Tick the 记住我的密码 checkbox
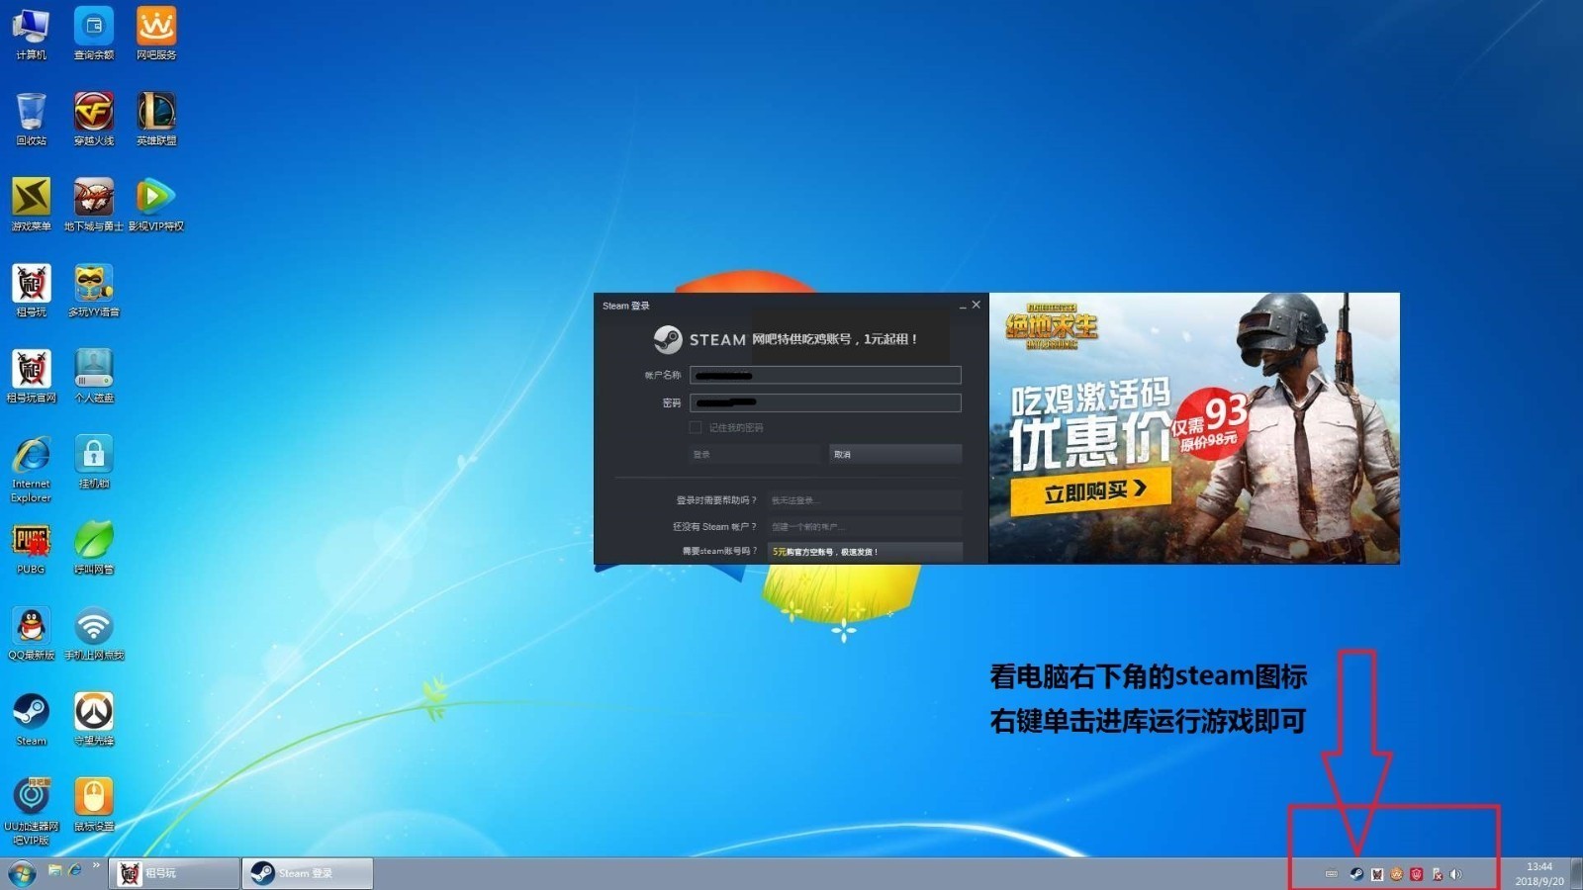Screen dimensions: 1583x890 [x=696, y=427]
